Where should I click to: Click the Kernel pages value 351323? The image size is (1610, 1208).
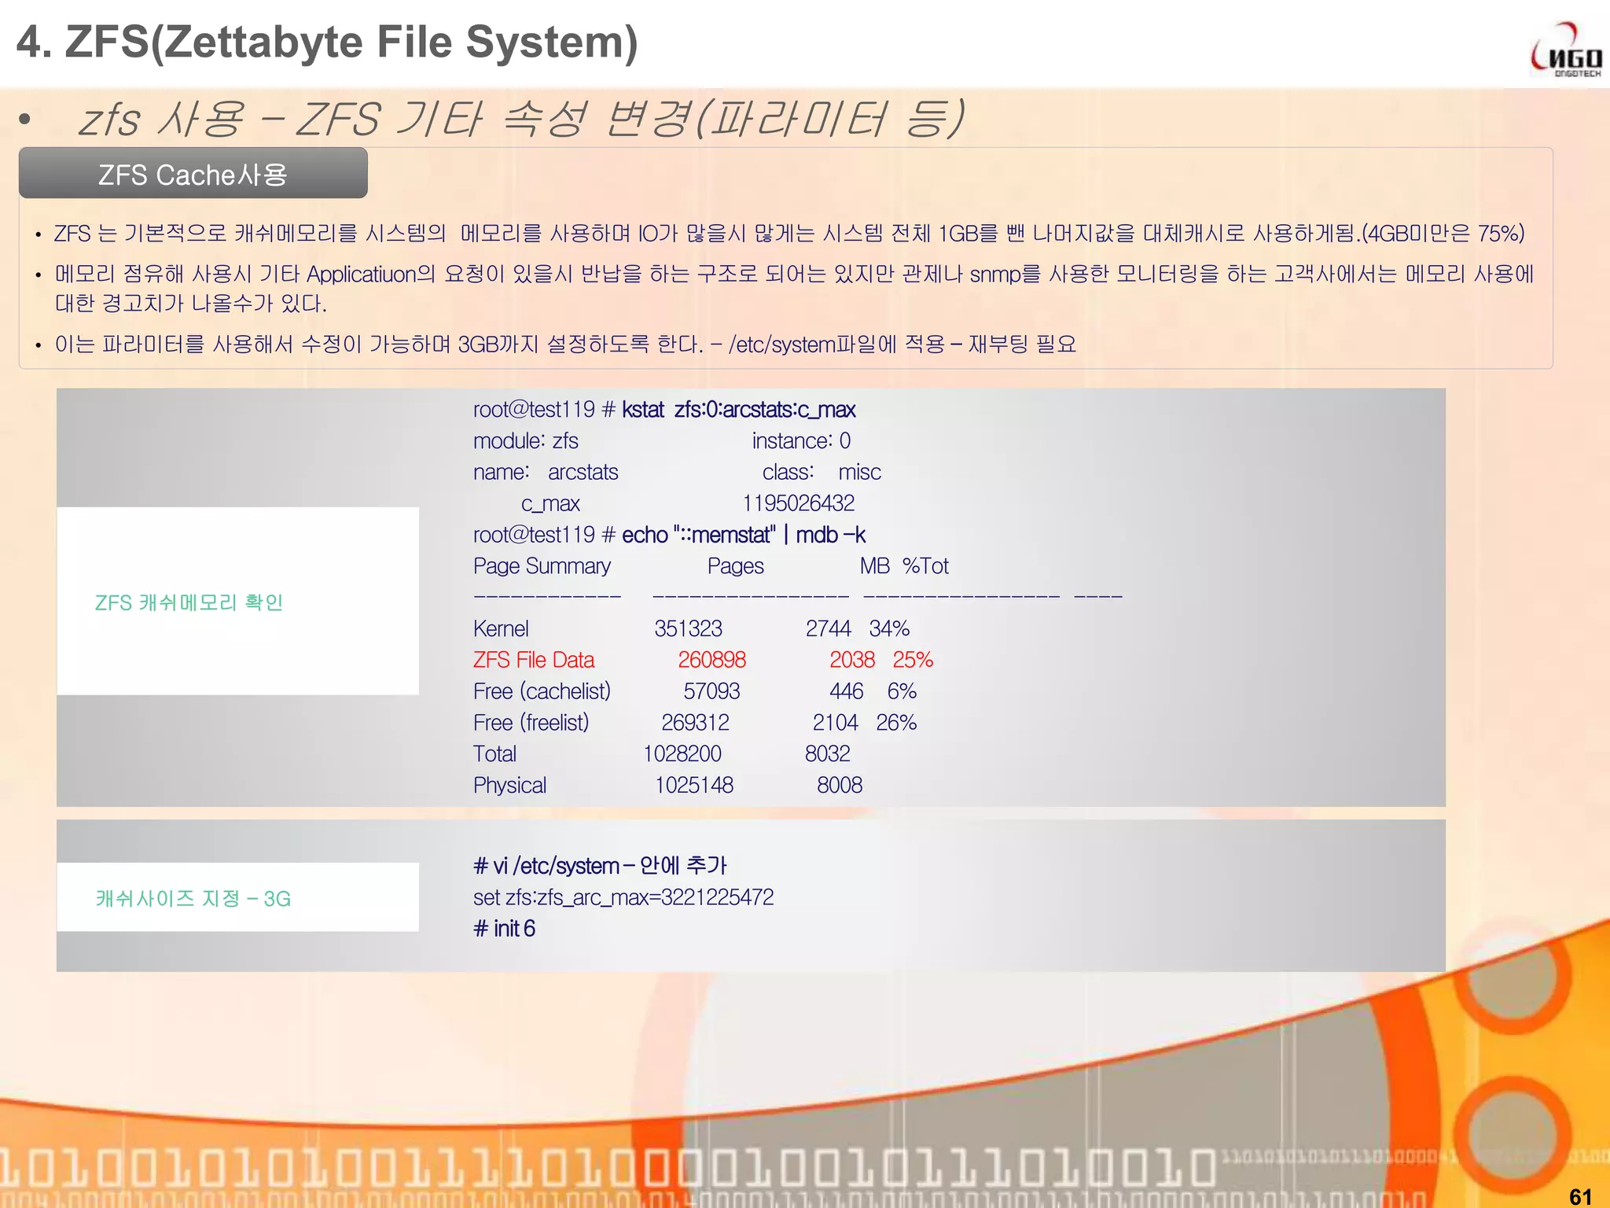(688, 628)
